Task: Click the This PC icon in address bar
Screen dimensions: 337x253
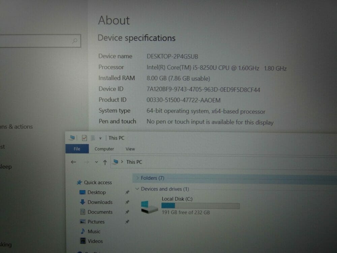Action: click(x=116, y=162)
